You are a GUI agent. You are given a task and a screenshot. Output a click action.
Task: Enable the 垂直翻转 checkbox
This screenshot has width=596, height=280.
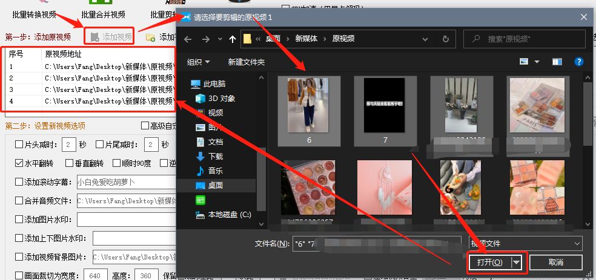tap(69, 163)
